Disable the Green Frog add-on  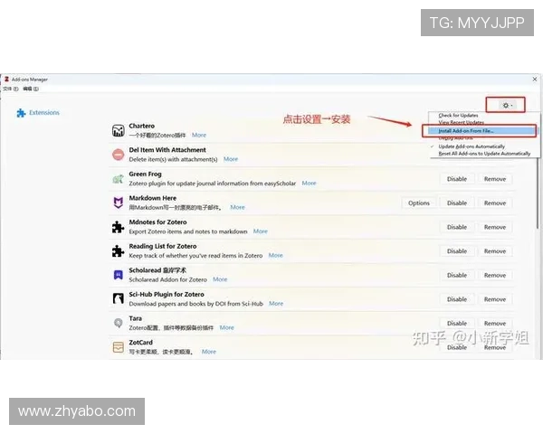[457, 179]
